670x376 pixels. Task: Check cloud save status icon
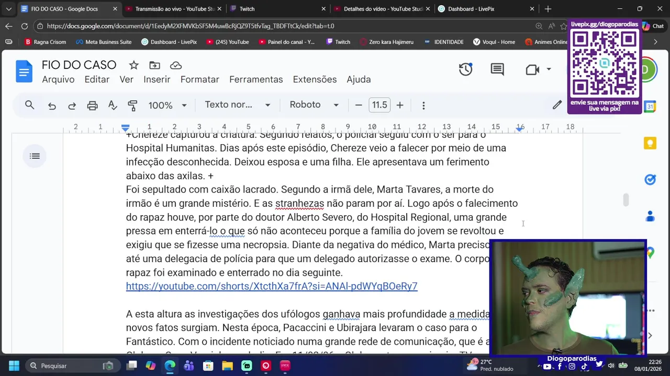point(176,65)
